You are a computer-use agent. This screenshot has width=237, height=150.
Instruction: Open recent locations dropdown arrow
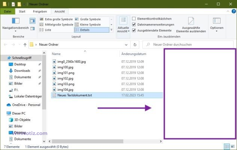19,45
